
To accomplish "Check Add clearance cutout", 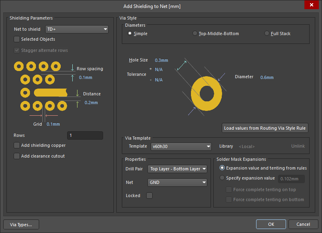I will coord(17,156).
